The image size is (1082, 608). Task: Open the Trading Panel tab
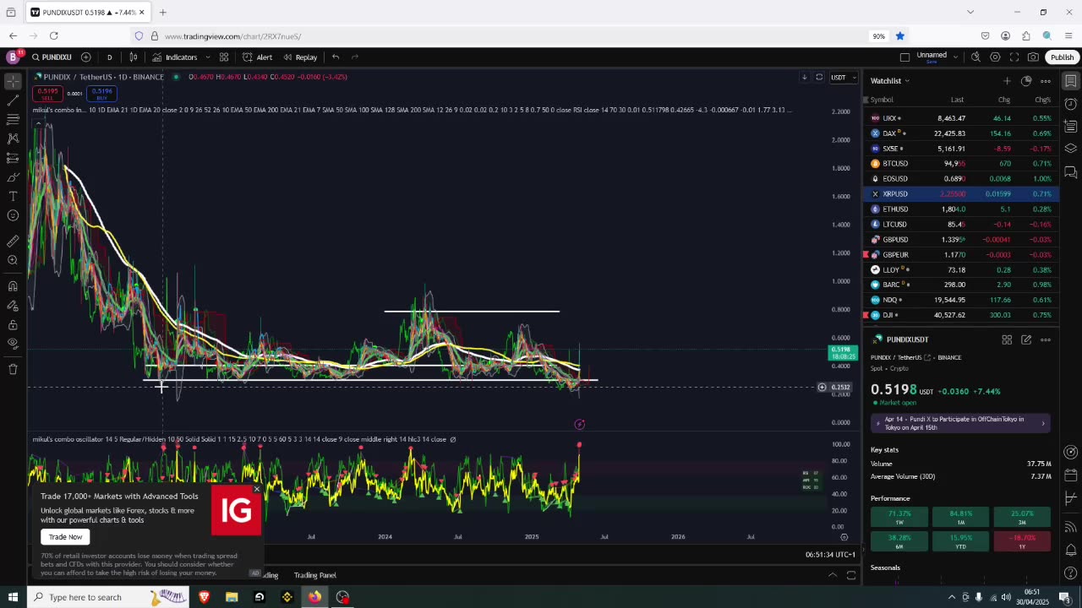coord(314,575)
